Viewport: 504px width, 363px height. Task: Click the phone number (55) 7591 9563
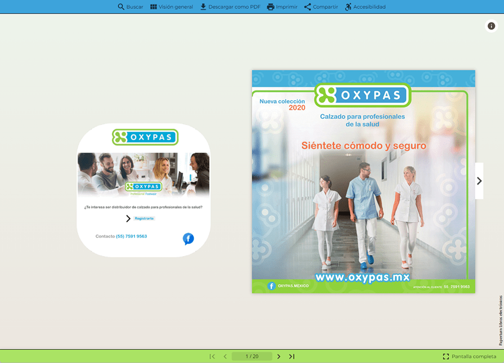[131, 236]
